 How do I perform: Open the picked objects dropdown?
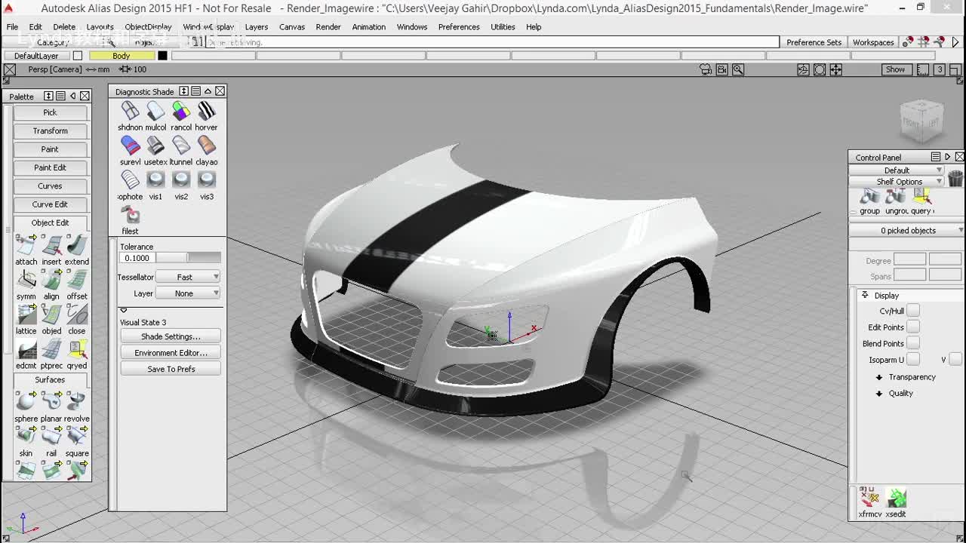(x=907, y=231)
